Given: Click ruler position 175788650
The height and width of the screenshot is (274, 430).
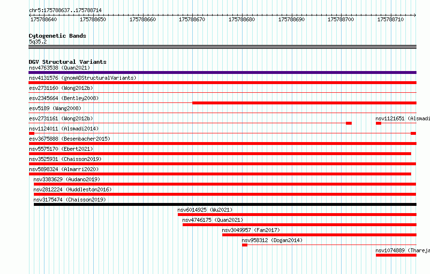Looking at the screenshot, I should (93, 19).
